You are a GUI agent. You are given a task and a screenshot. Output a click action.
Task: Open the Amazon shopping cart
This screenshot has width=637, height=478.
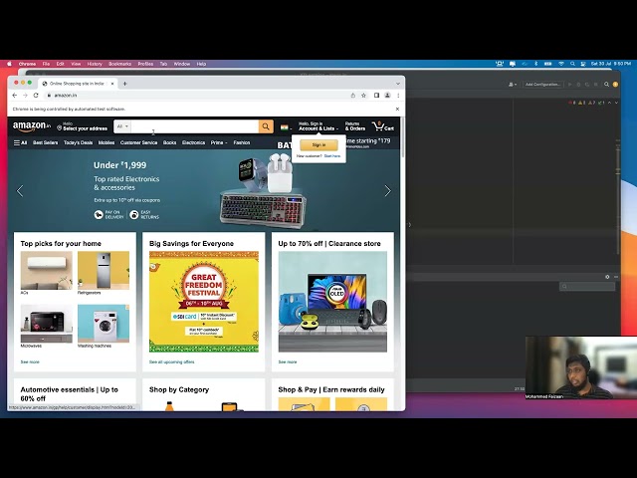(383, 126)
